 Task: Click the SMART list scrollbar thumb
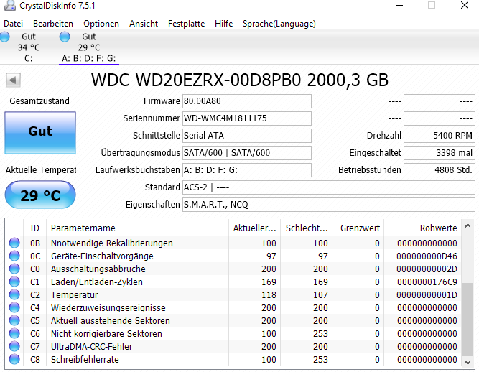click(468, 319)
